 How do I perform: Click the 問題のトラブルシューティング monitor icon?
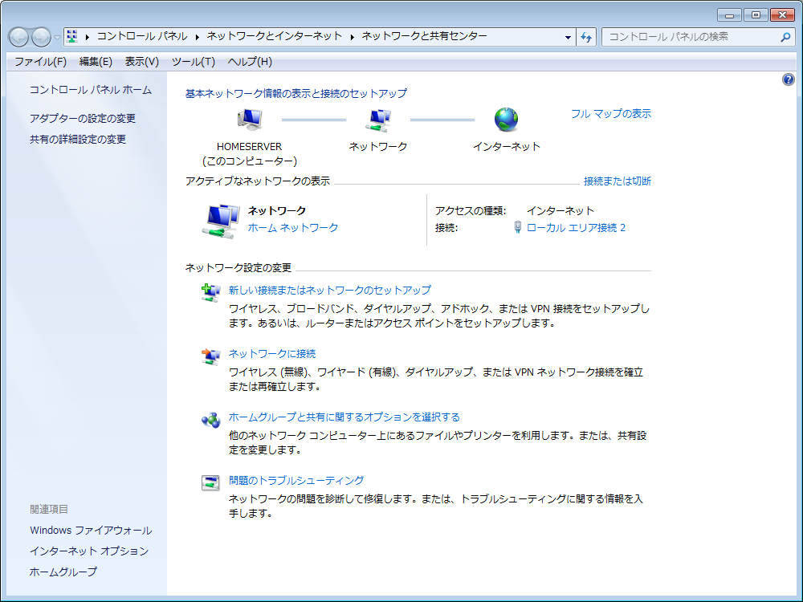(x=210, y=482)
